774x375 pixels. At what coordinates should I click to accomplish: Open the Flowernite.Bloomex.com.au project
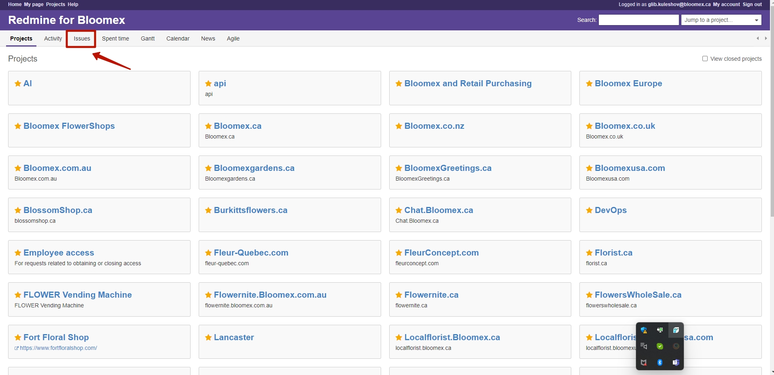(270, 295)
